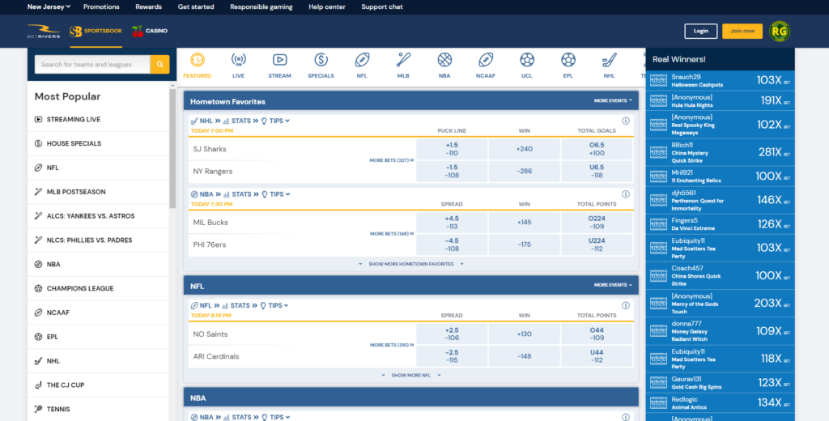Switch to the Casino tab
Screen dimensions: 829x421
(150, 32)
